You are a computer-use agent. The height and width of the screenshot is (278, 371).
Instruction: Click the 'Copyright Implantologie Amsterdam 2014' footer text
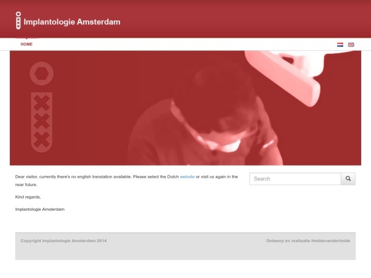click(x=64, y=240)
